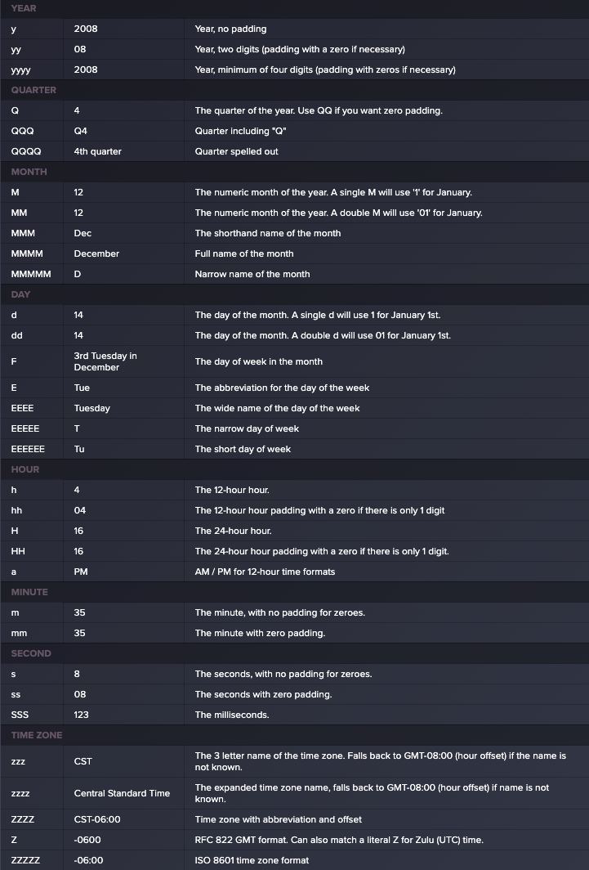589x870 pixels.
Task: Click the 'Central Standard Time' example value
Action: [122, 793]
